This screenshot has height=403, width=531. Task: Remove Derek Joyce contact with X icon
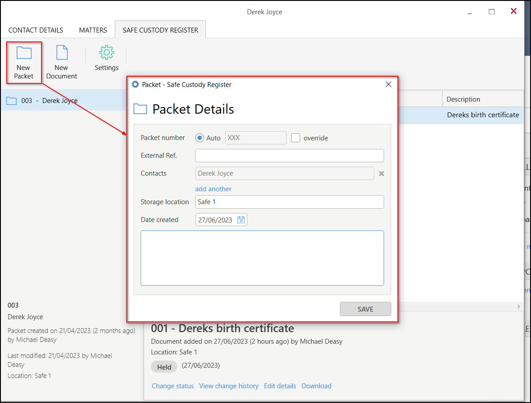pos(381,173)
